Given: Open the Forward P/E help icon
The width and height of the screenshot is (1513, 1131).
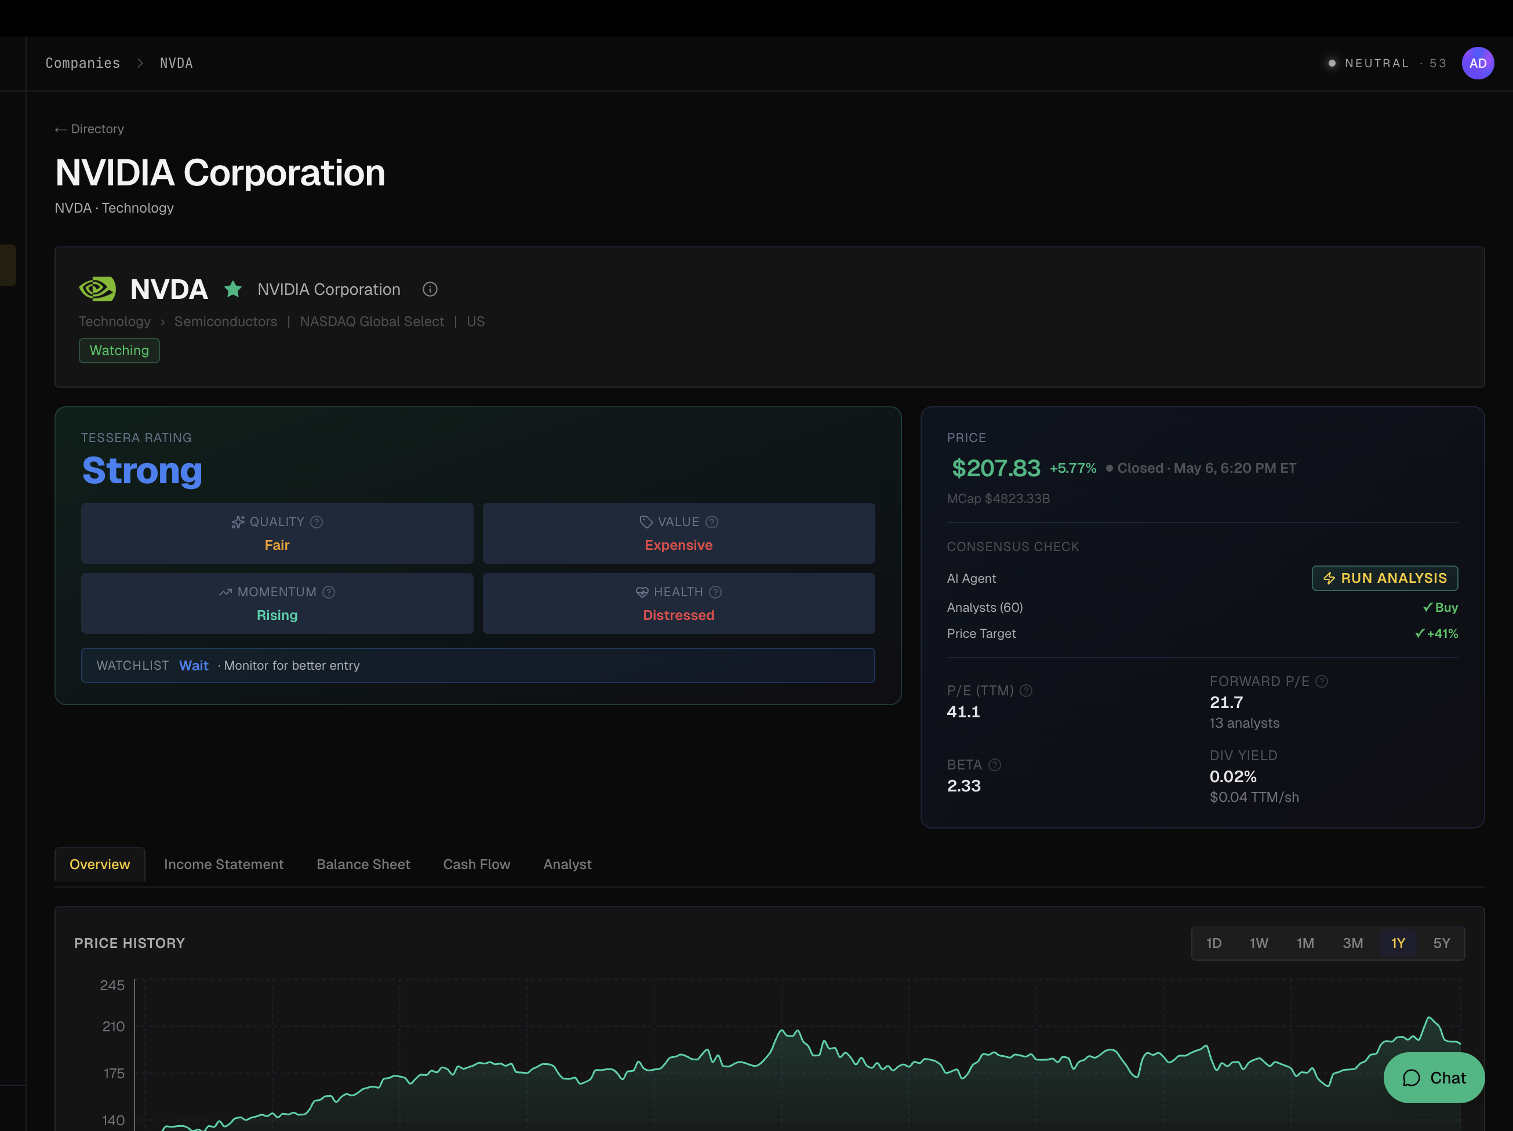Looking at the screenshot, I should point(1322,681).
